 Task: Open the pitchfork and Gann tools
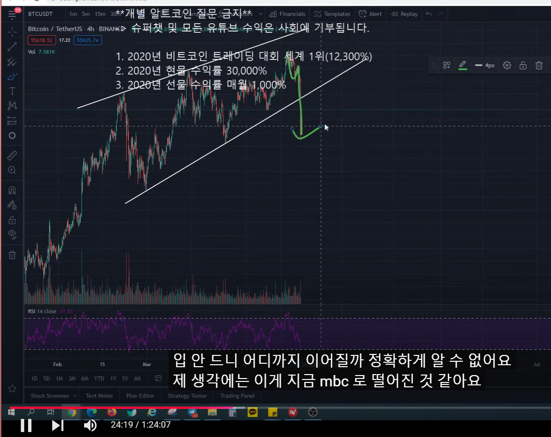pos(12,62)
